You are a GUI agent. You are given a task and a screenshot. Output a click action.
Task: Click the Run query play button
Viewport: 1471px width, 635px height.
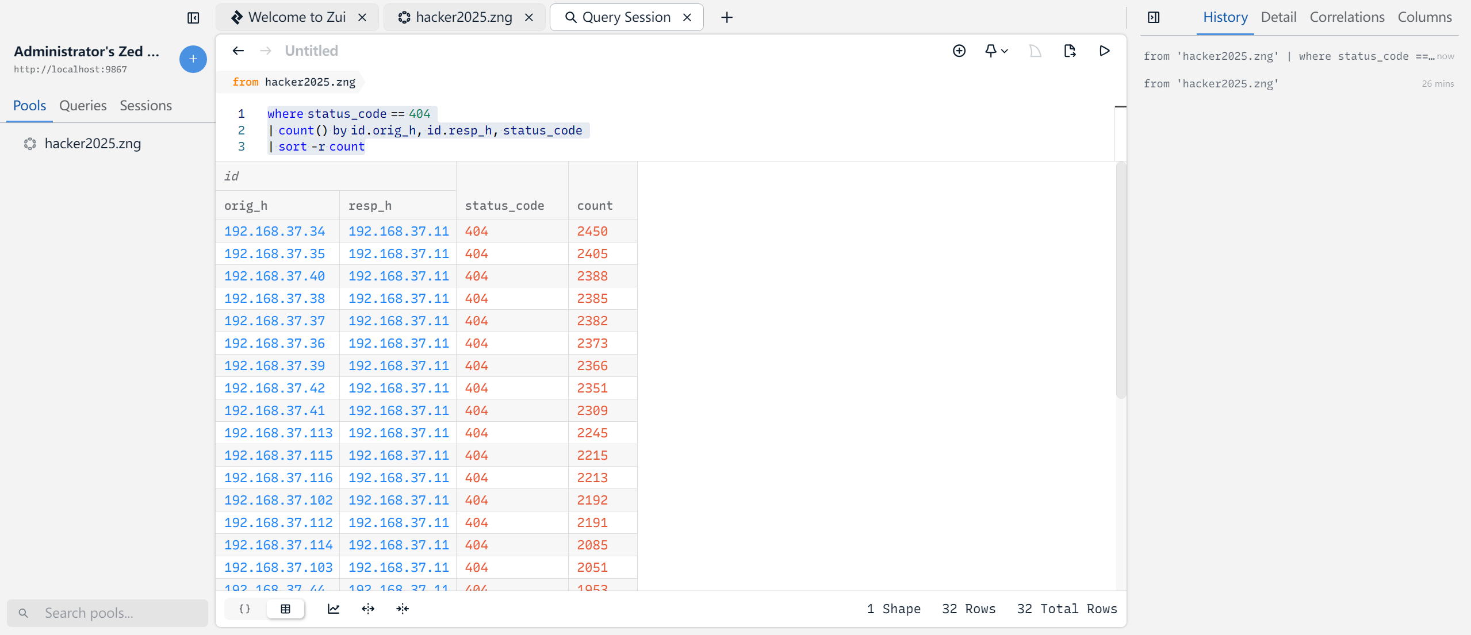click(1104, 51)
